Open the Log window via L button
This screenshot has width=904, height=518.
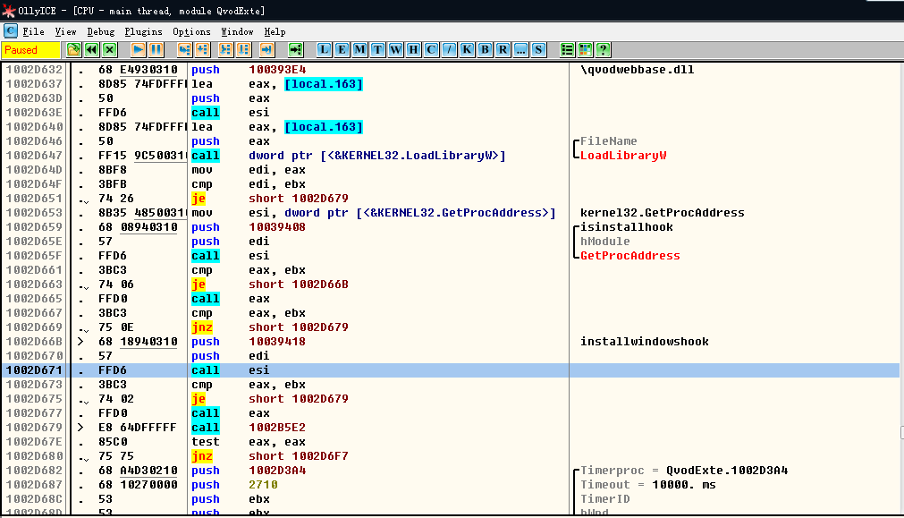point(325,50)
